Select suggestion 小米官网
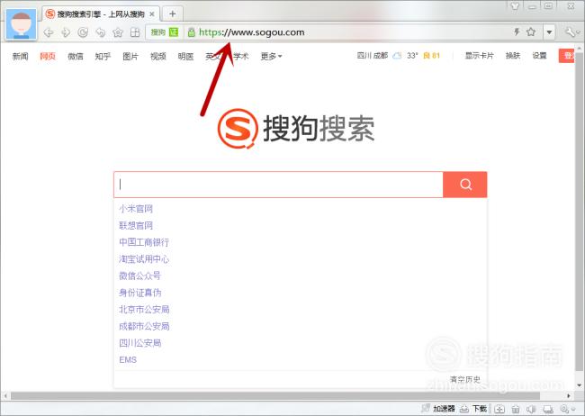The width and height of the screenshot is (585, 416). [x=136, y=209]
